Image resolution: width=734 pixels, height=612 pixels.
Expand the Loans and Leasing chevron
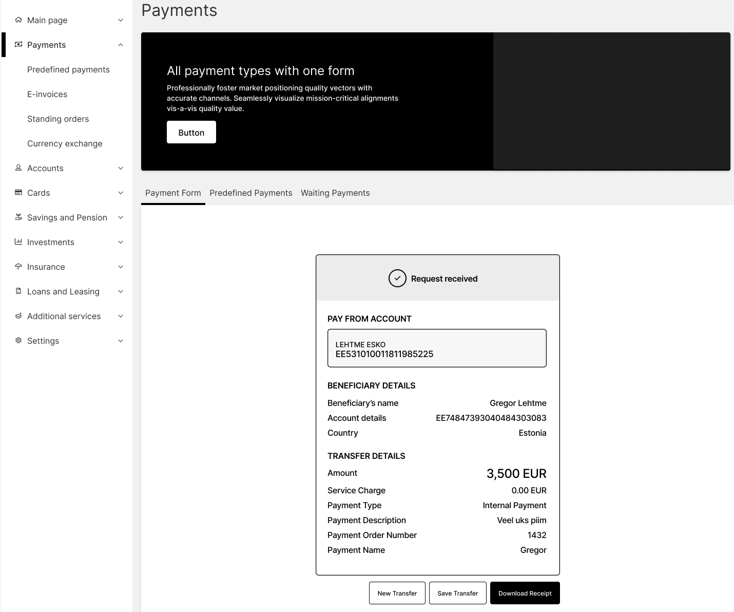pyautogui.click(x=121, y=291)
